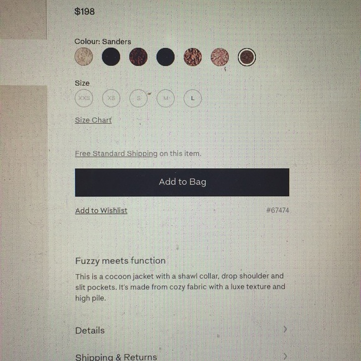Select the fourth black colour swatch
The height and width of the screenshot is (361, 361).
(166, 57)
